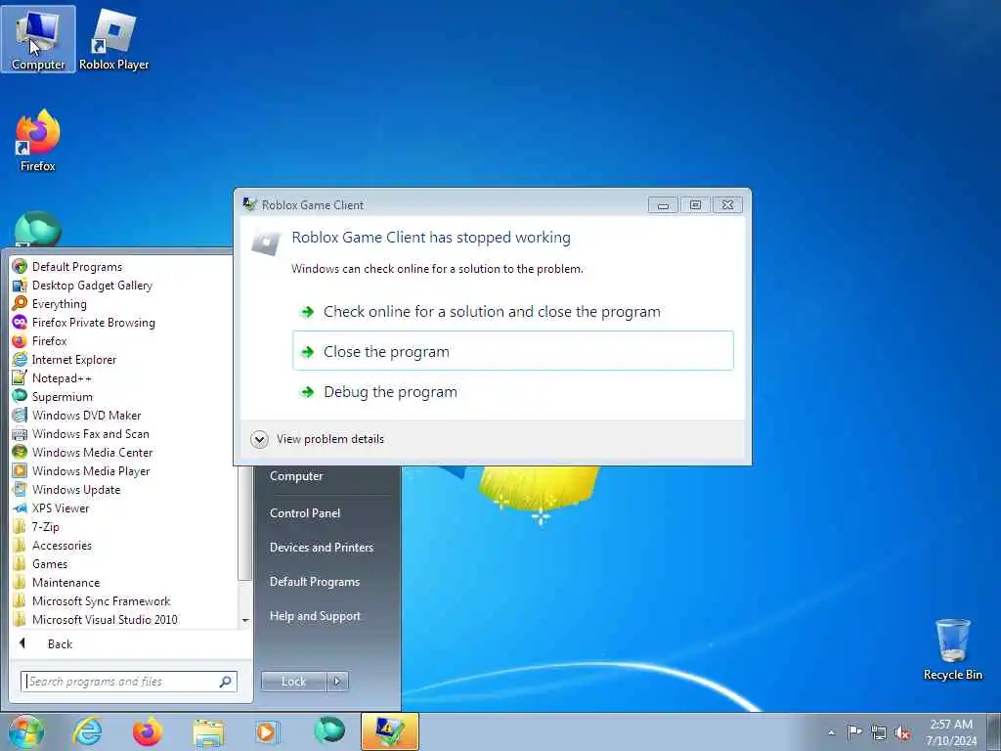
Task: Open Firefox from the taskbar
Action: click(148, 731)
